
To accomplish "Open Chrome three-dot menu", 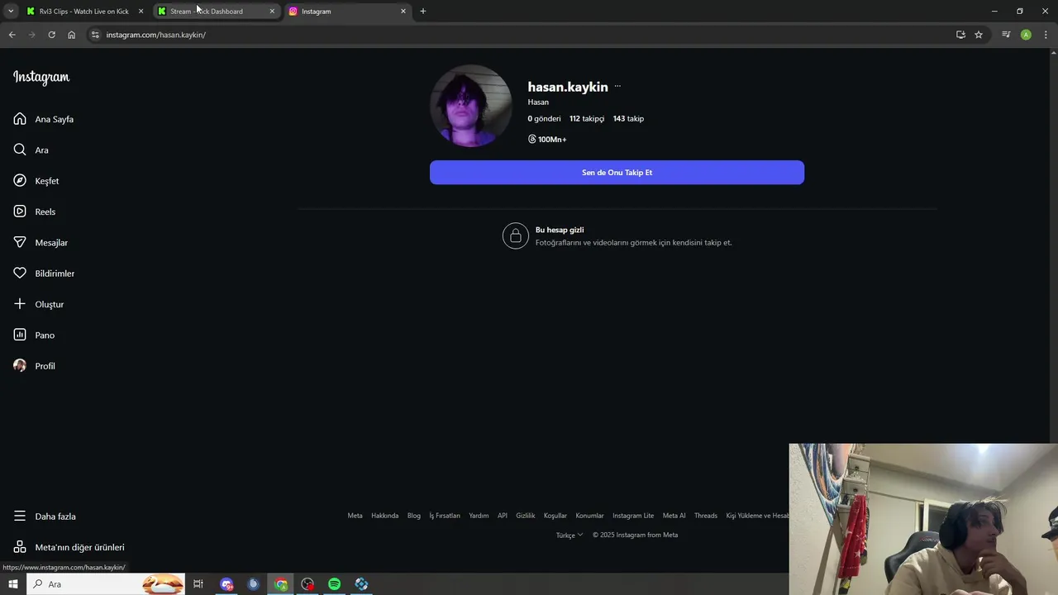I will pyautogui.click(x=1046, y=35).
